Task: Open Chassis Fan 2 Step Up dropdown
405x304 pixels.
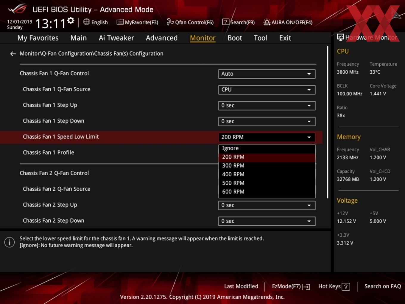Action: coord(267,205)
